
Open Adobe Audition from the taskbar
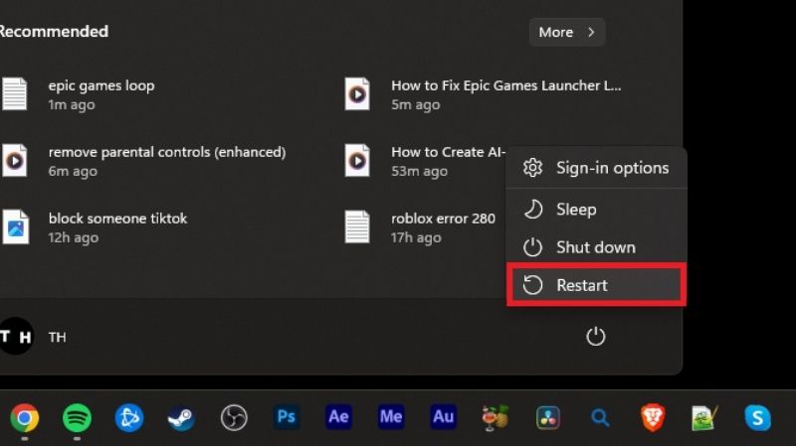pyautogui.click(x=443, y=417)
